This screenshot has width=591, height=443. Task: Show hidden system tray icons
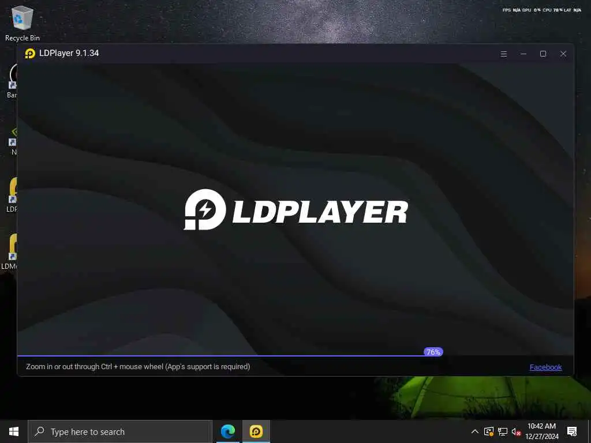click(475, 431)
